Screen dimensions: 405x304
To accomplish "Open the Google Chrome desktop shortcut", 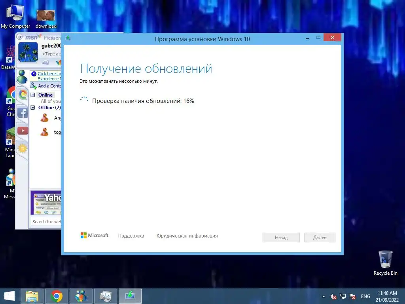I will [x=10, y=102].
